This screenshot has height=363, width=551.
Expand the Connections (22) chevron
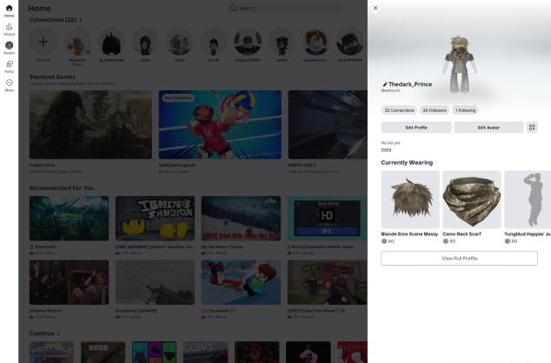[x=81, y=19]
